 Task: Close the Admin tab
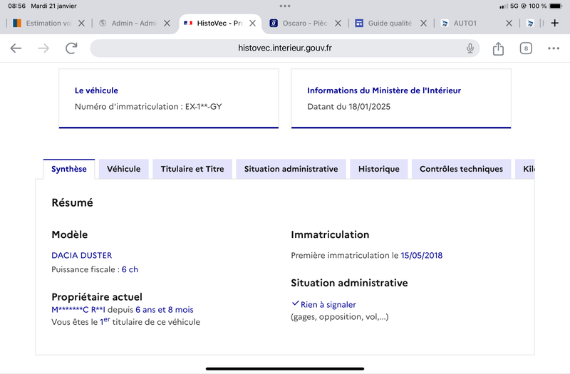[167, 24]
